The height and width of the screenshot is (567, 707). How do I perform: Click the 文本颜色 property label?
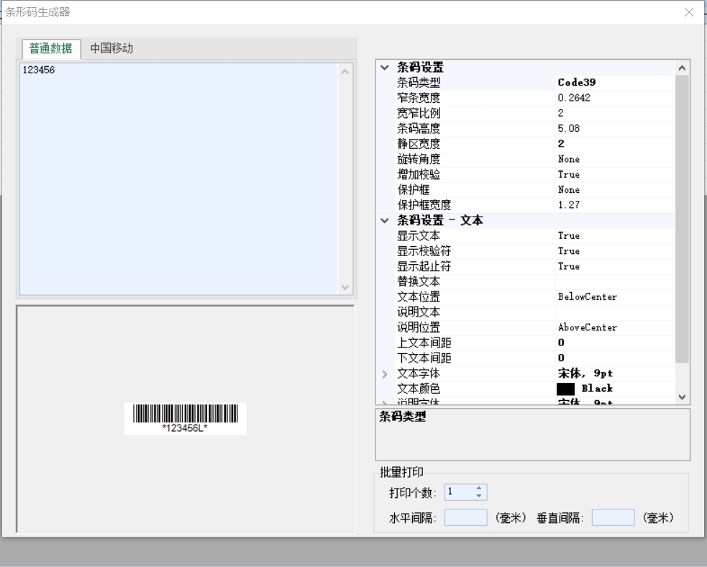[419, 389]
